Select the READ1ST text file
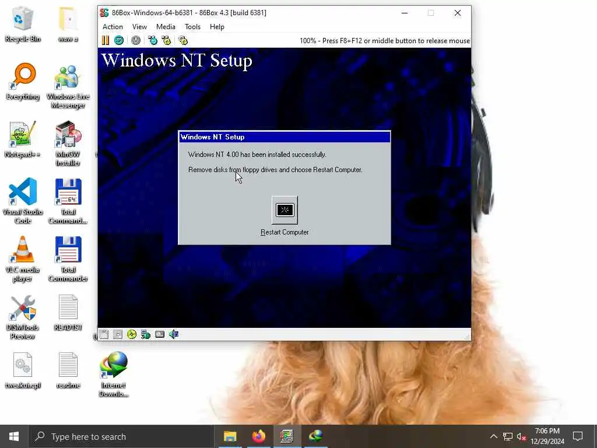This screenshot has height=448, width=597. point(68,313)
